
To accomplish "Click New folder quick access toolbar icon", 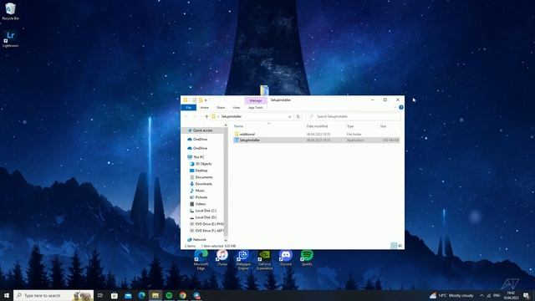I will [201, 100].
